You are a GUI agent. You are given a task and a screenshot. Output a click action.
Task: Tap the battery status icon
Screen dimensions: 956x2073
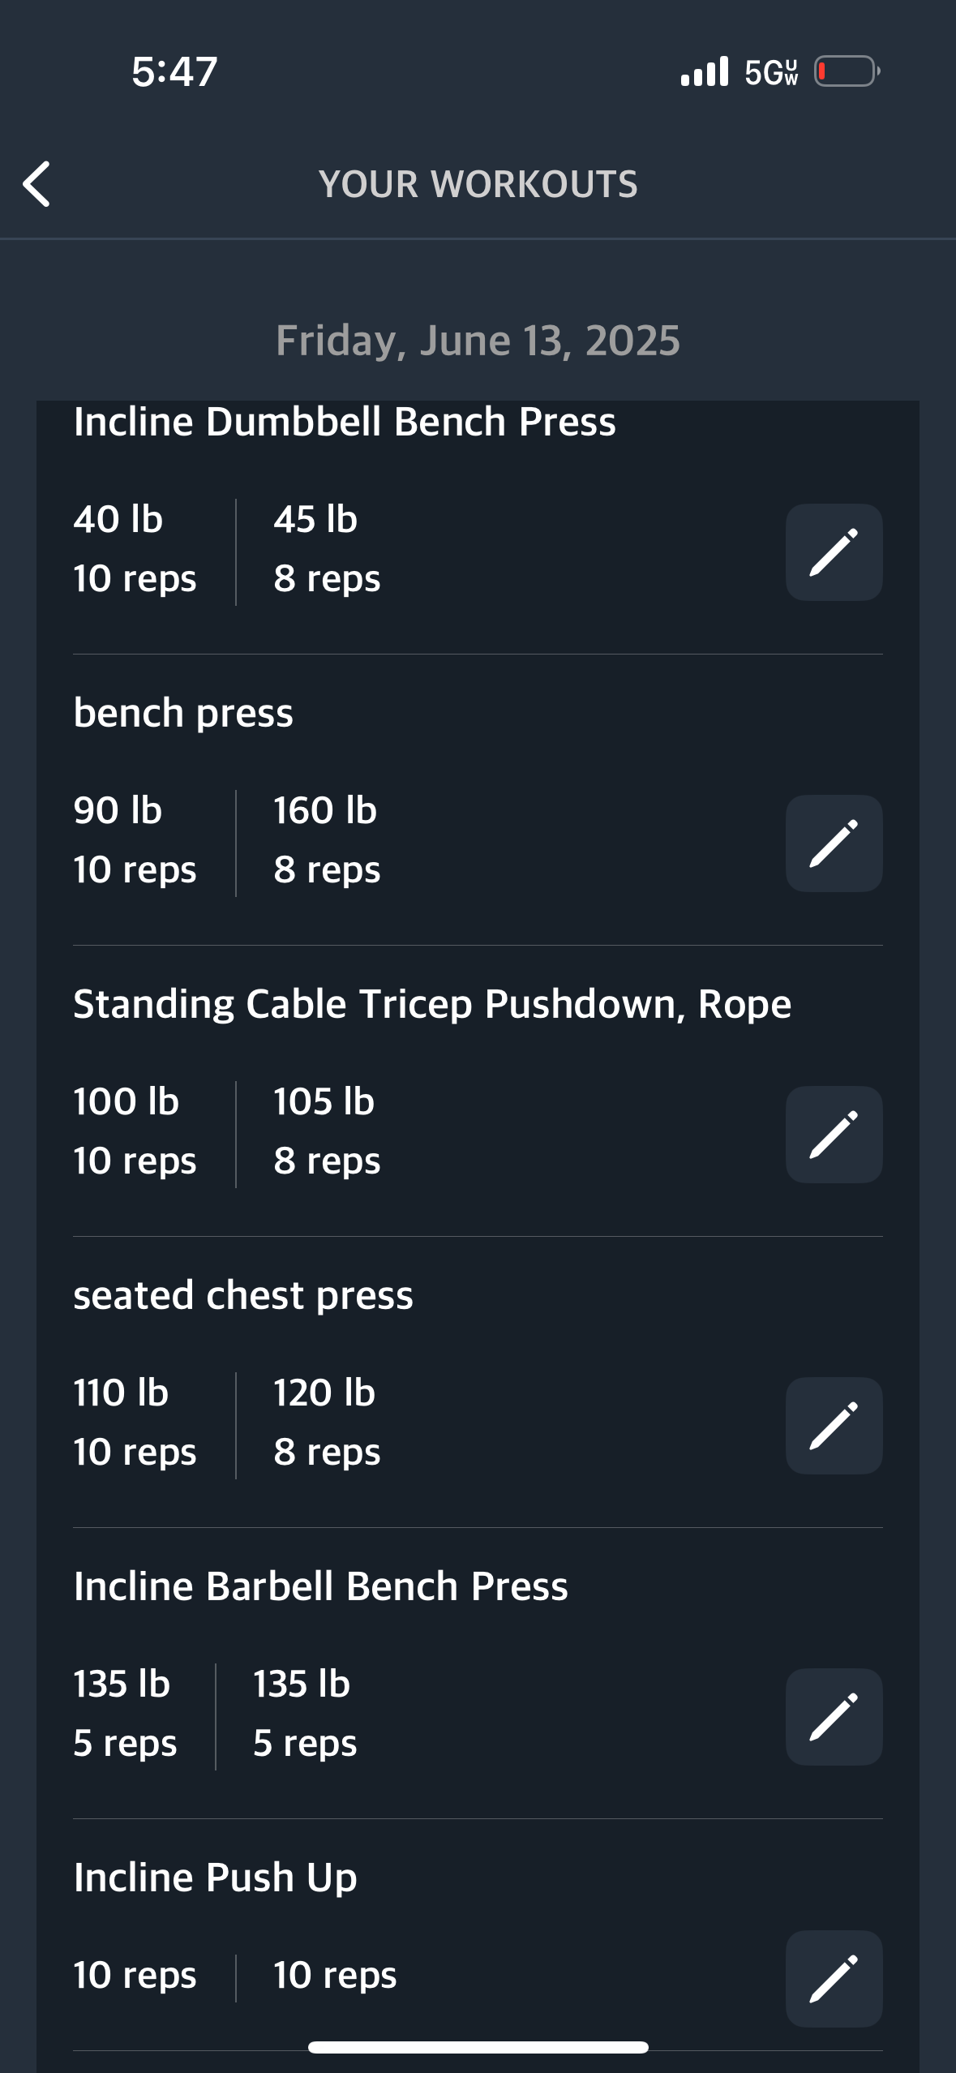click(847, 71)
